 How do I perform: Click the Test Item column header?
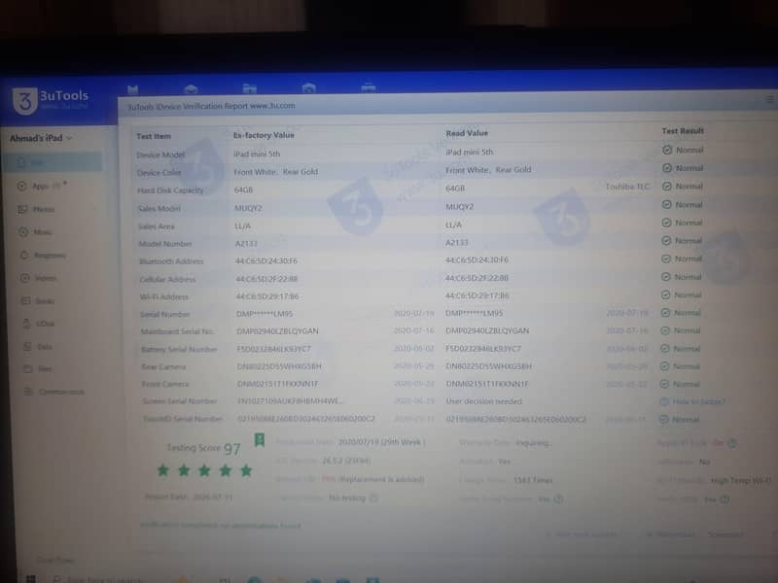[154, 136]
